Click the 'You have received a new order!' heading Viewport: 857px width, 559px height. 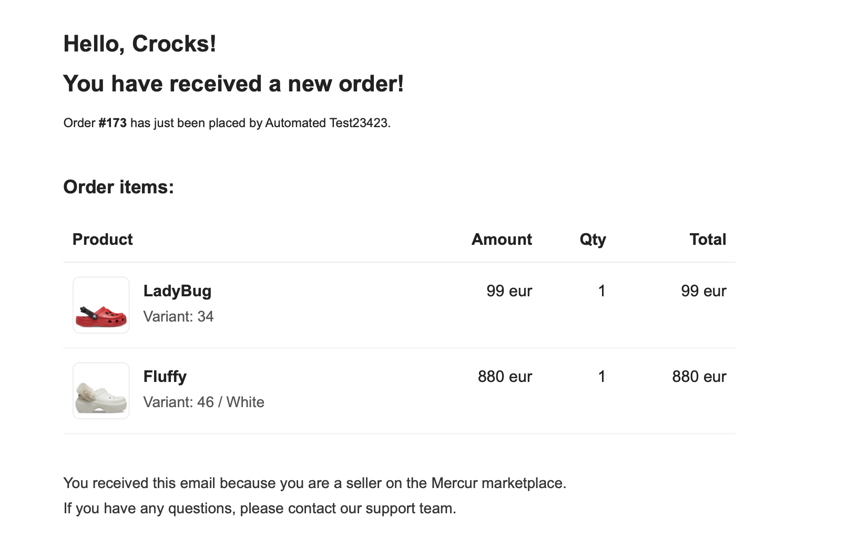[x=233, y=84]
